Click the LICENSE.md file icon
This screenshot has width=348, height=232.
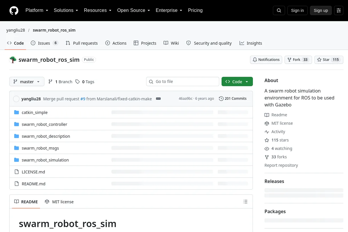[x=17, y=172]
